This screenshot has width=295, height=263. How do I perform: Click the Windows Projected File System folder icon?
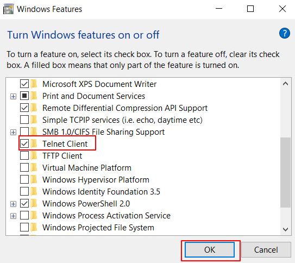point(34,227)
